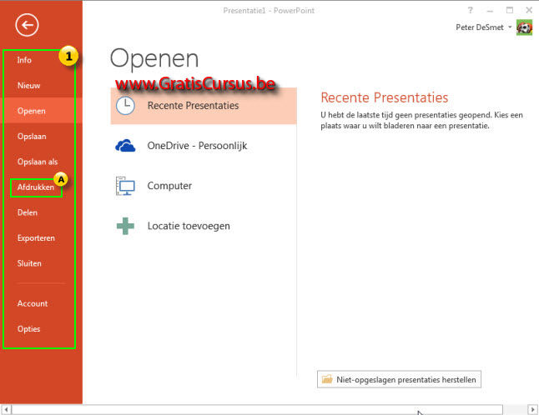Click the horizontal scrollbar left arrow

pos(6,409)
